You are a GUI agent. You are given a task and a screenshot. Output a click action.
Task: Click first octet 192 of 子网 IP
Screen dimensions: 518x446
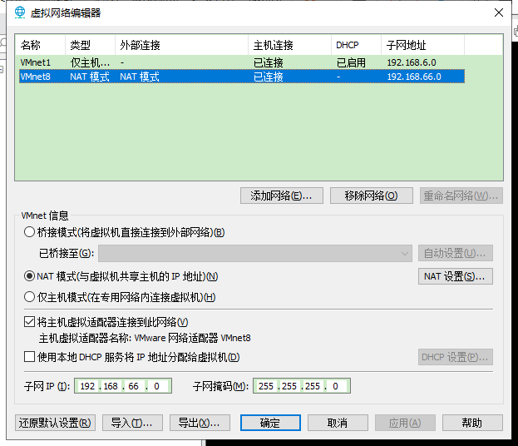tap(87, 386)
